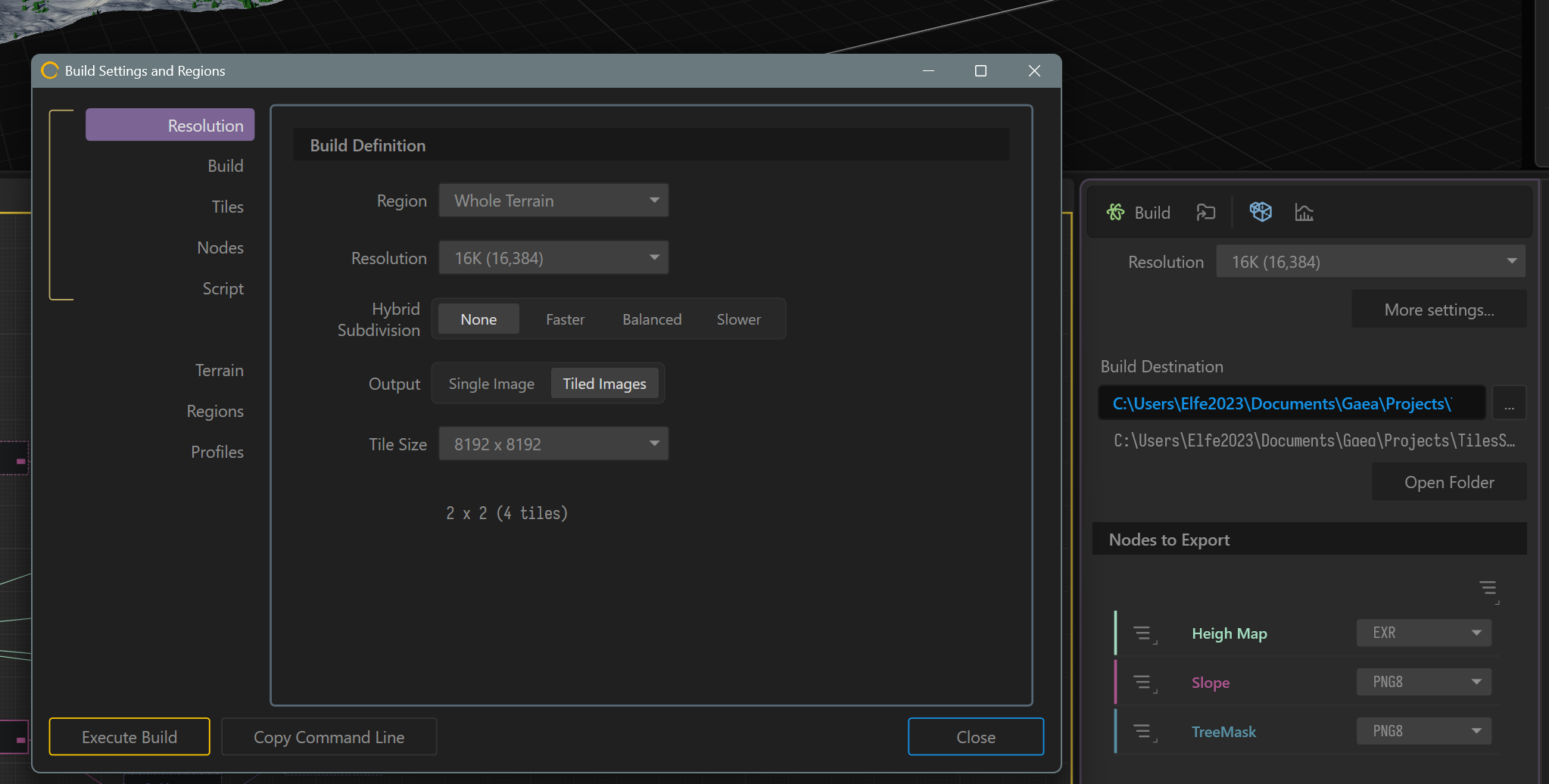Image resolution: width=1549 pixels, height=784 pixels.
Task: Expand the Tile Size dropdown
Action: point(553,444)
